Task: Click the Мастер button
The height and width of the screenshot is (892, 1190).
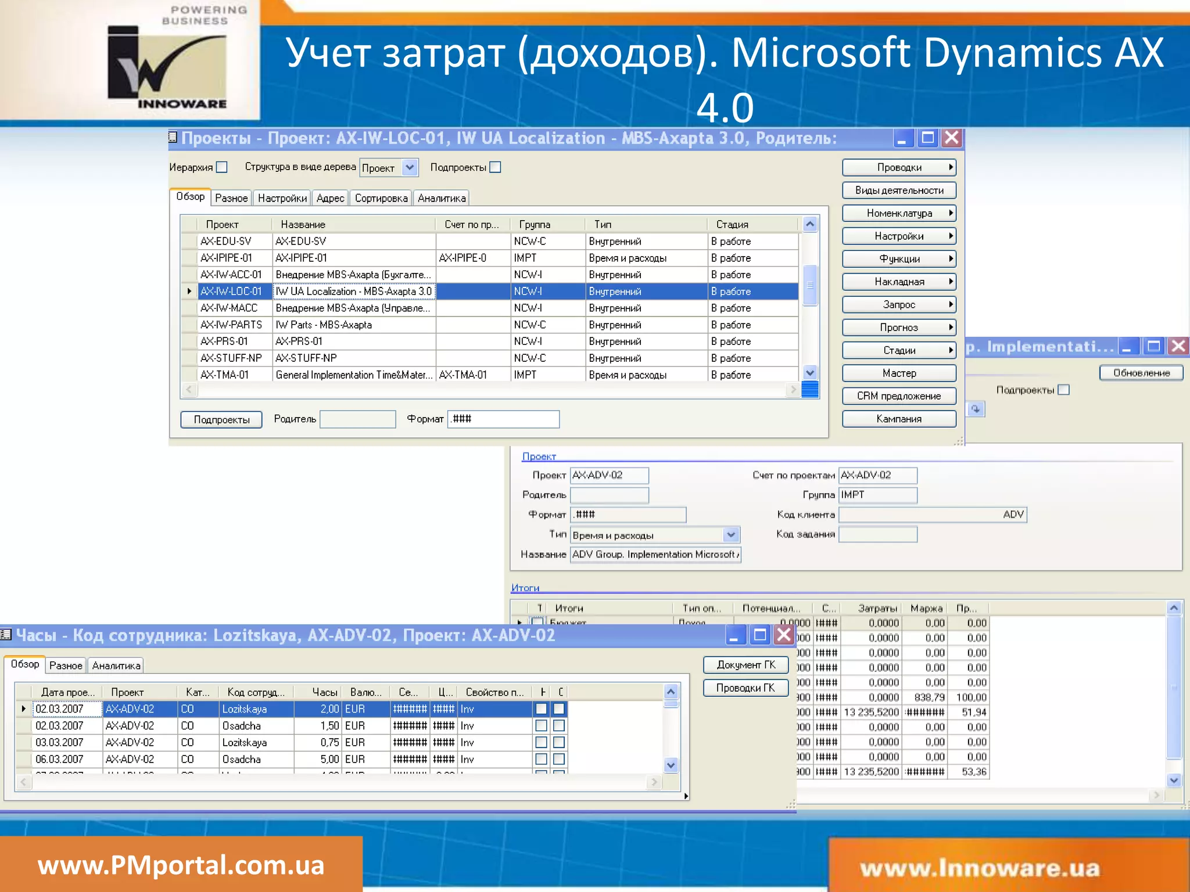Action: coord(899,373)
